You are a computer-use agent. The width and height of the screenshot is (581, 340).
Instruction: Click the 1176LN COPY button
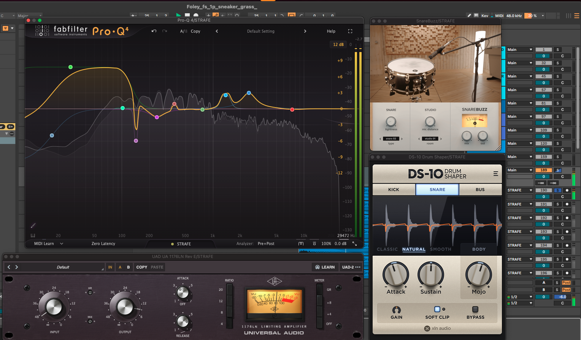(x=142, y=267)
